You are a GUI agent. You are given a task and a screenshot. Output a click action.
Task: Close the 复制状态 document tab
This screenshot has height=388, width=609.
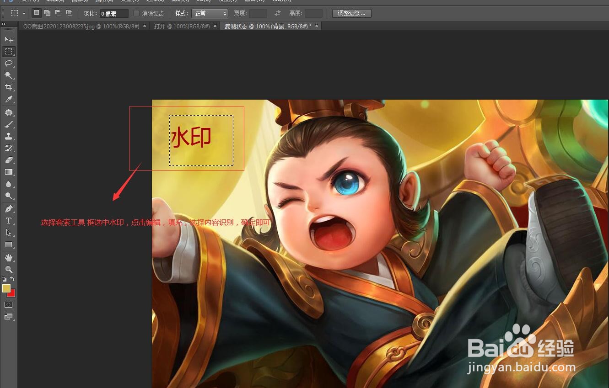316,26
